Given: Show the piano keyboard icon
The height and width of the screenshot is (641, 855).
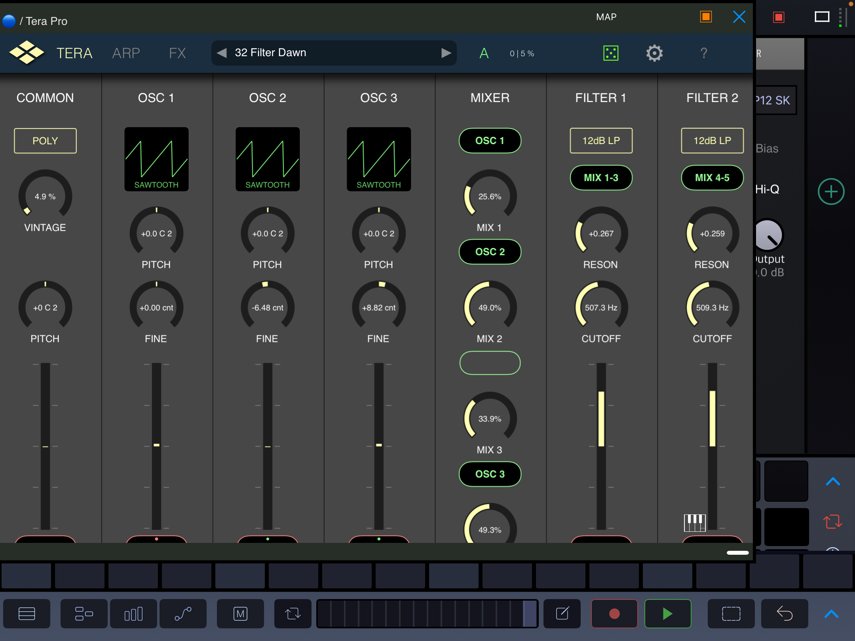Looking at the screenshot, I should [695, 523].
